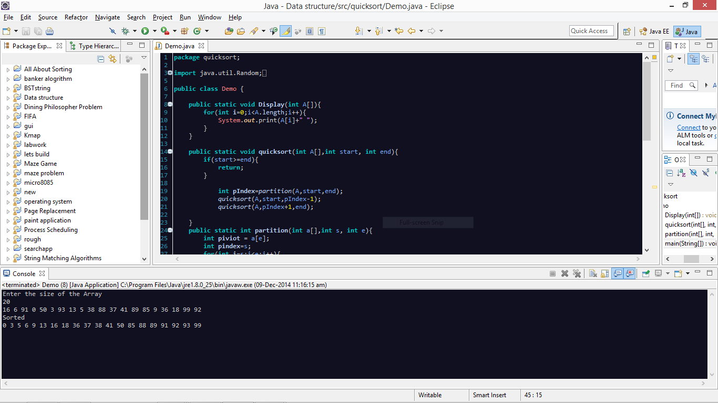718x403 pixels.
Task: Switch to the Type Hierarchy tab
Action: 94,46
